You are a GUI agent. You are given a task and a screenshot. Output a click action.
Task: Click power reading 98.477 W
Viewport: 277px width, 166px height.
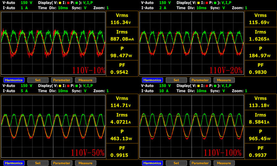(x=121, y=56)
